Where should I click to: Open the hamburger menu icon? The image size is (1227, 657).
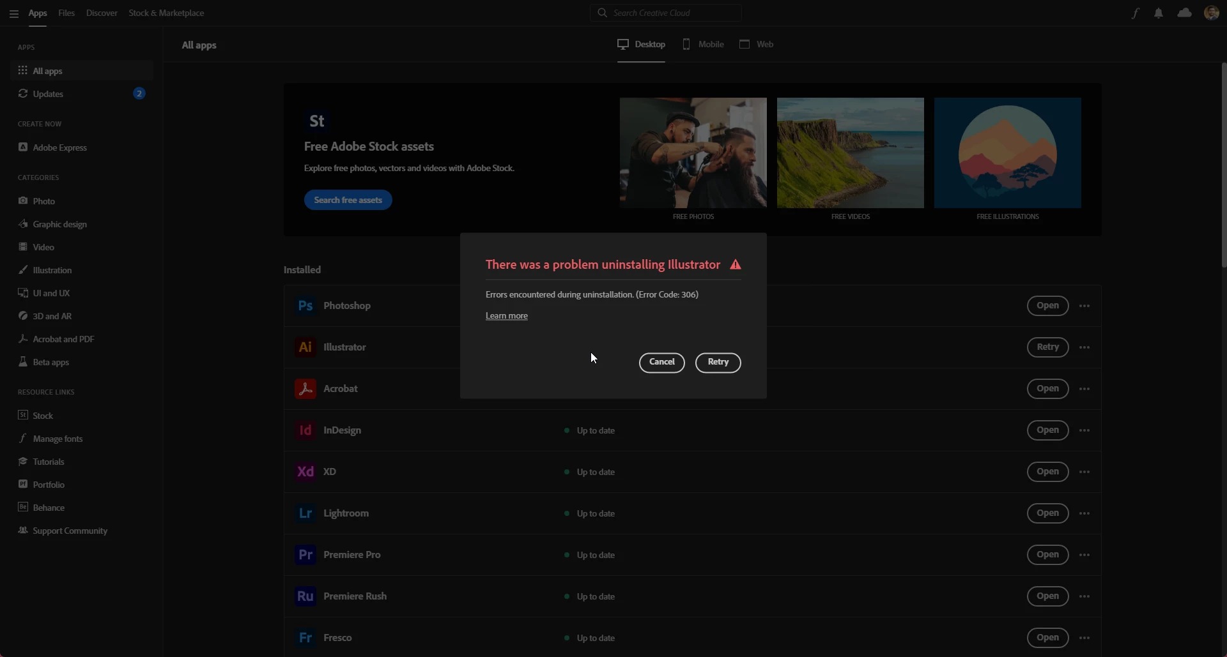[x=14, y=13]
